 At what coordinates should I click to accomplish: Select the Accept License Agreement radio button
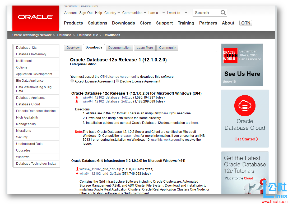point(72,81)
